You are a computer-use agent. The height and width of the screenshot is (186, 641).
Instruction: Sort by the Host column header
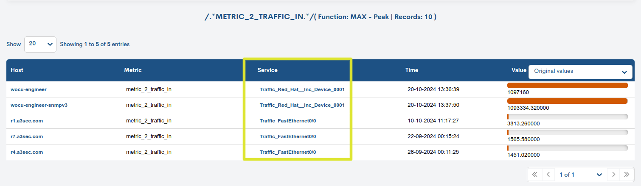(x=17, y=70)
